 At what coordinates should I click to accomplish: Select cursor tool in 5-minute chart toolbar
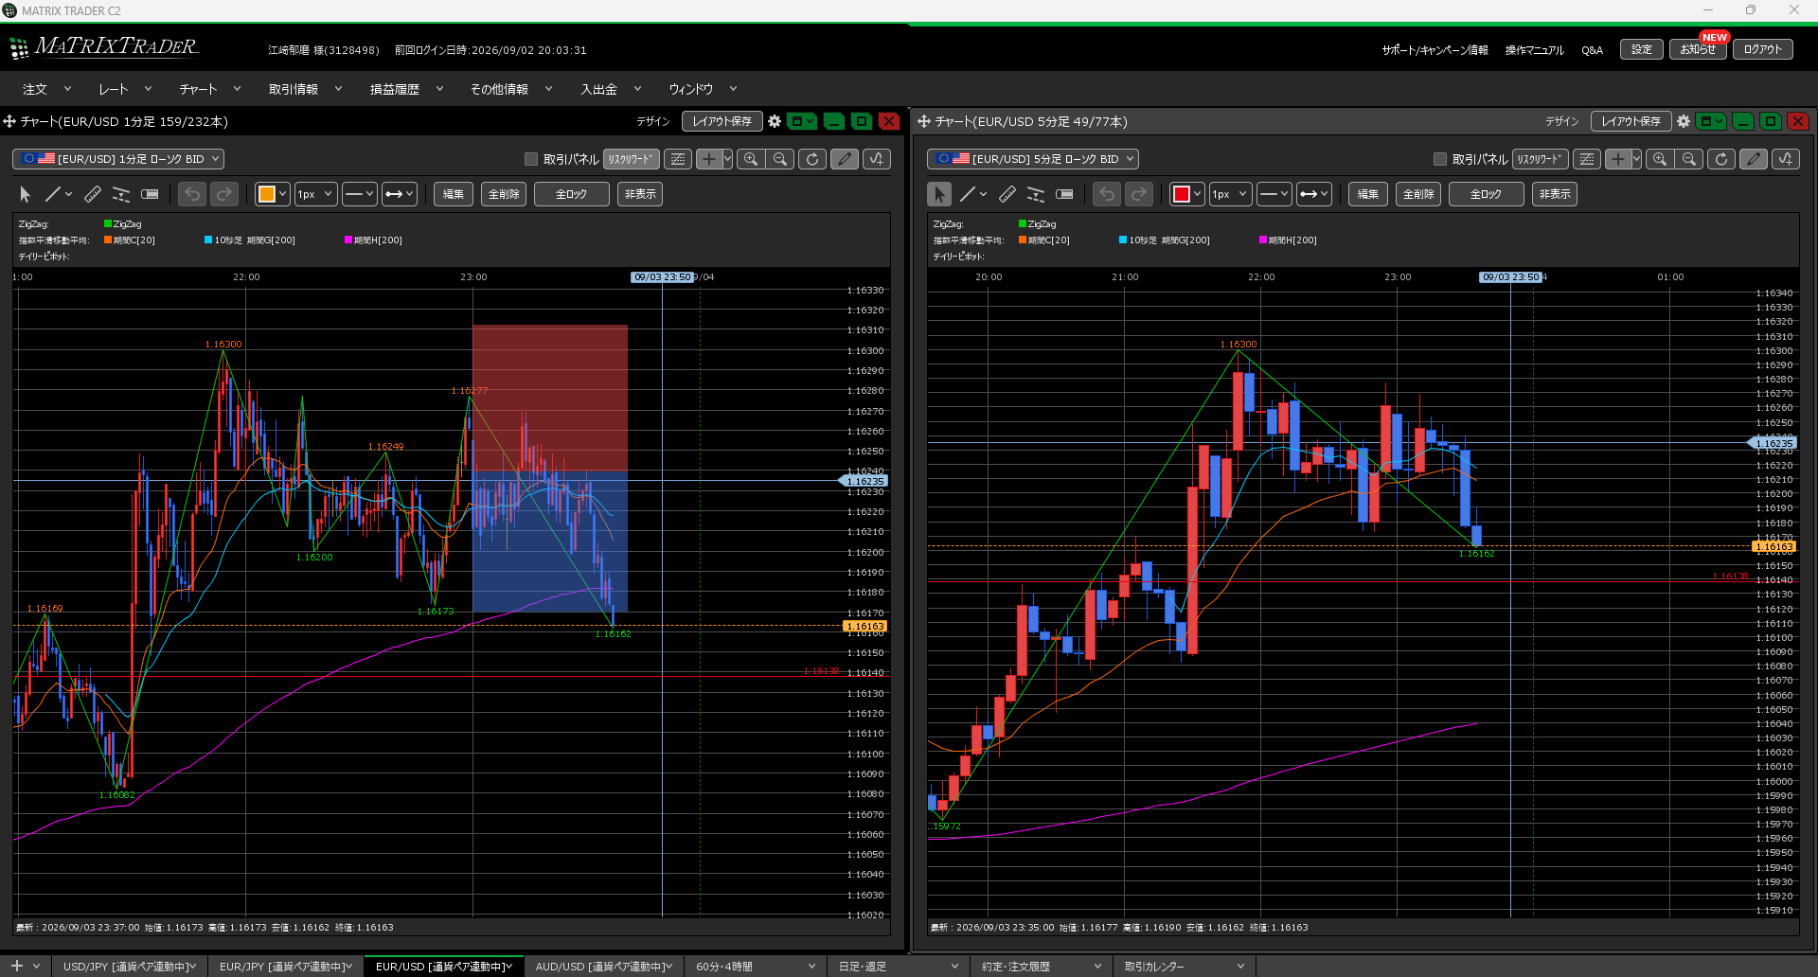(939, 194)
